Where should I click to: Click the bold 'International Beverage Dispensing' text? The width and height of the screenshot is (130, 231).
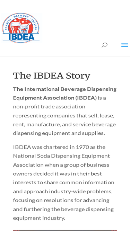pyautogui.click(x=70, y=89)
